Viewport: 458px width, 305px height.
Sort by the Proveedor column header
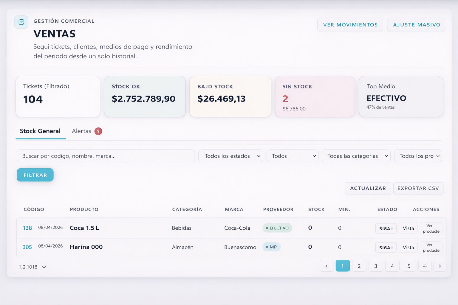point(278,209)
